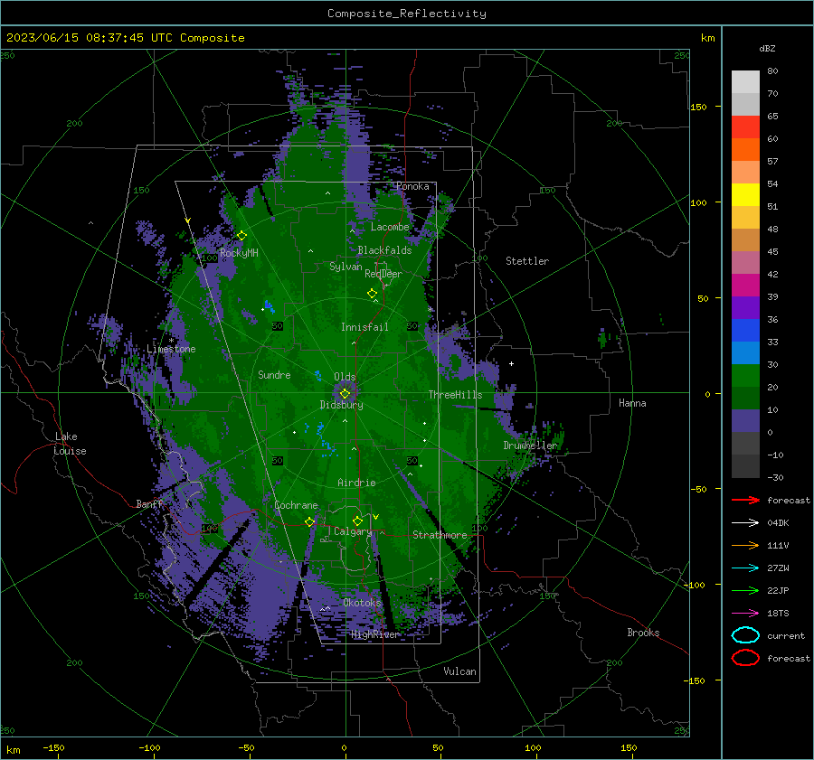Click the orange 111V arrow icon
814x760 pixels.
pos(745,545)
